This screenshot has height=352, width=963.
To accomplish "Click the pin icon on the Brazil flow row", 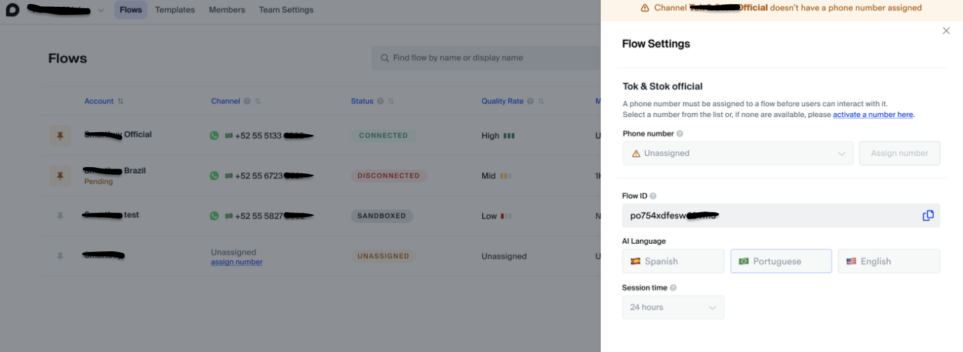I will [x=60, y=176].
